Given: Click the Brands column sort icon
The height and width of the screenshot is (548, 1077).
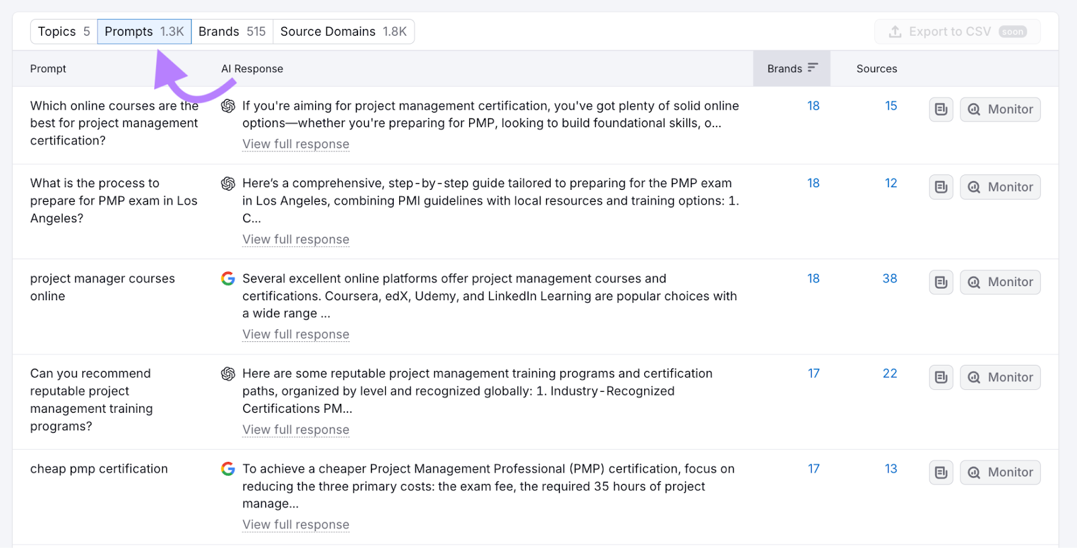Looking at the screenshot, I should [x=812, y=68].
